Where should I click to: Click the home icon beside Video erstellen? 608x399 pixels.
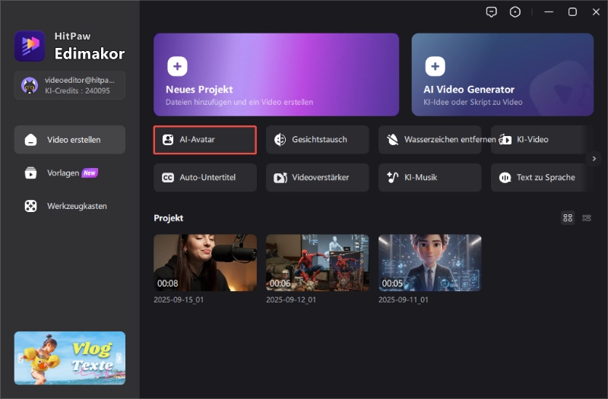[30, 140]
